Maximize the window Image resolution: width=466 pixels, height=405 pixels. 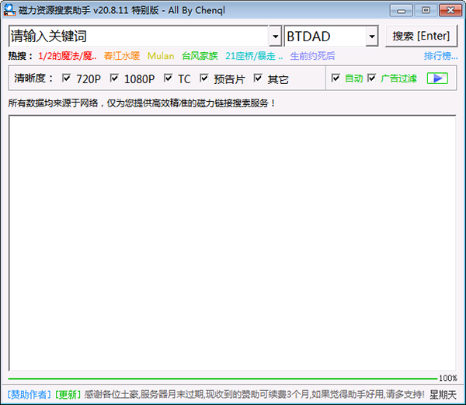426,10
